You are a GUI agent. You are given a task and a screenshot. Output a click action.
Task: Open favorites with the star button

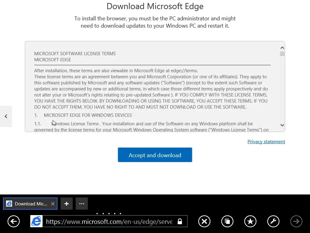pyautogui.click(x=250, y=221)
